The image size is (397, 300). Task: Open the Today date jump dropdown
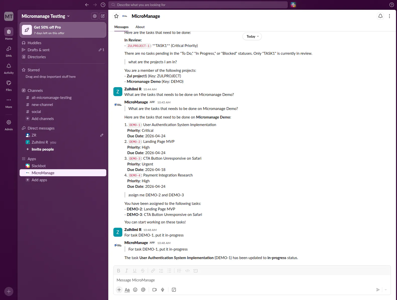click(252, 36)
